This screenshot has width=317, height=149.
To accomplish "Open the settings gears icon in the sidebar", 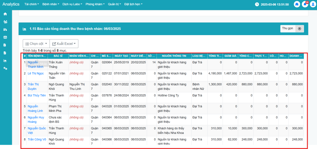I will tap(5, 68).
